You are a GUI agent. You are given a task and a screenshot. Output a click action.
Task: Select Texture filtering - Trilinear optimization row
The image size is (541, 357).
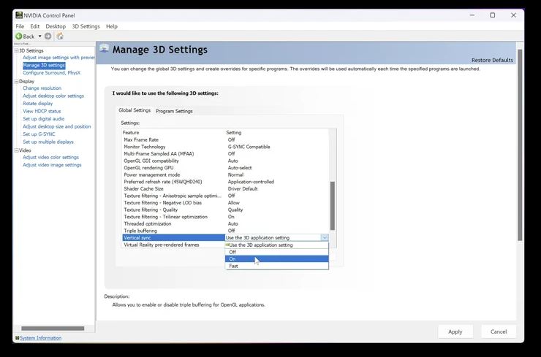(225, 217)
